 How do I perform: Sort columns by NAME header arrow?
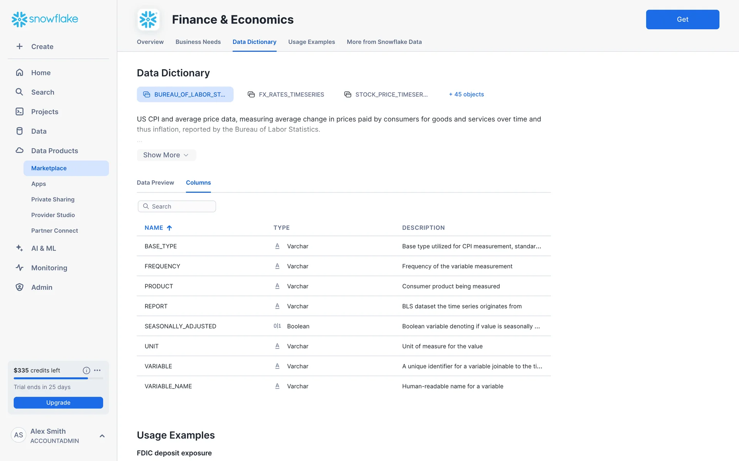coord(169,228)
